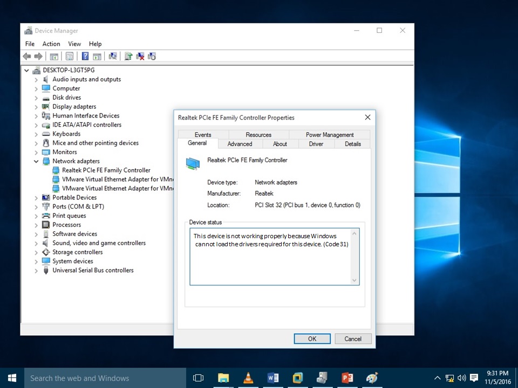Expand the Universal Serial Bus controllers node

pyautogui.click(x=36, y=270)
